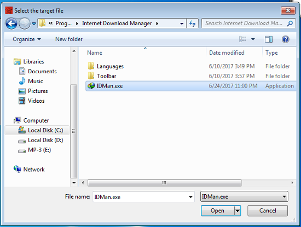Click the Computer monitor icon
This screenshot has width=301, height=227.
[x=18, y=120]
